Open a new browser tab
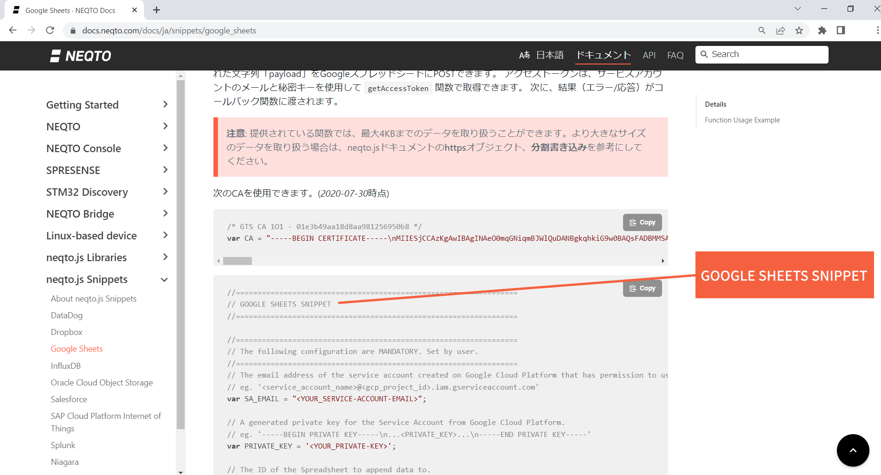This screenshot has width=881, height=475. pyautogui.click(x=156, y=10)
